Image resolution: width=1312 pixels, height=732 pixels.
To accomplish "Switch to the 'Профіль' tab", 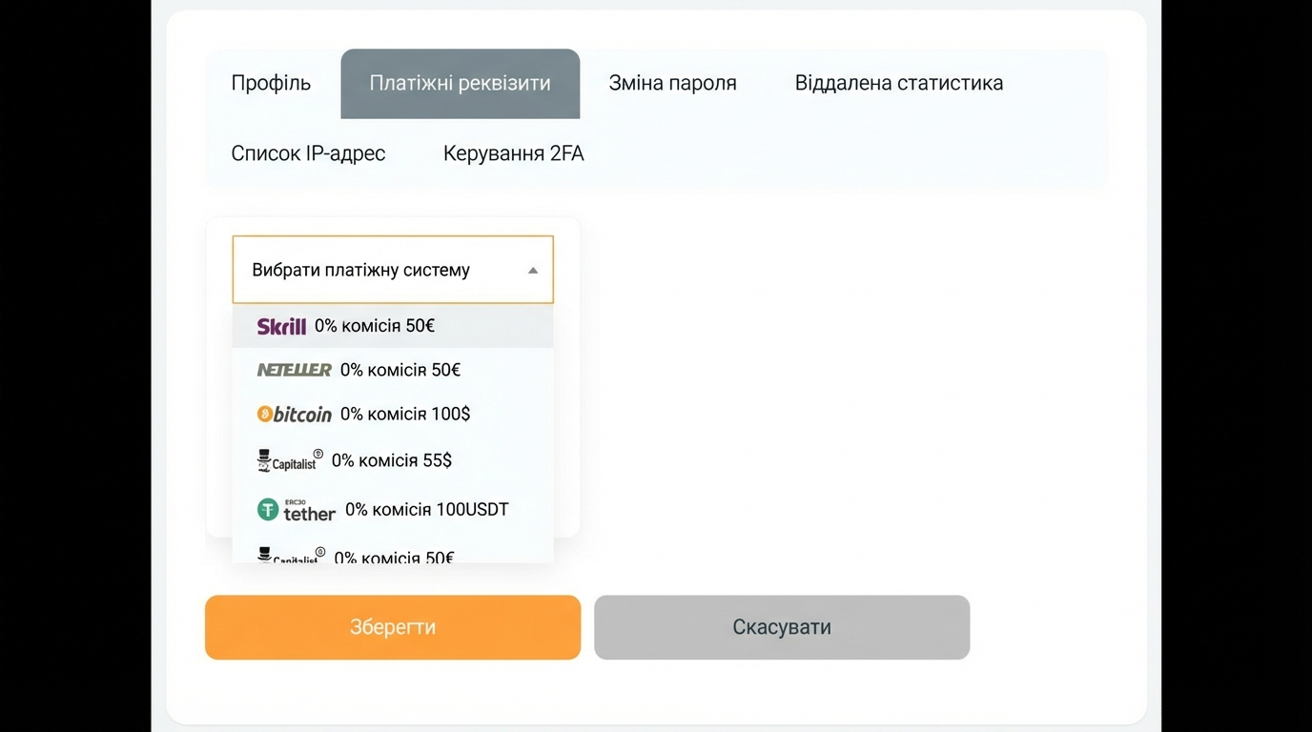I will click(x=270, y=83).
